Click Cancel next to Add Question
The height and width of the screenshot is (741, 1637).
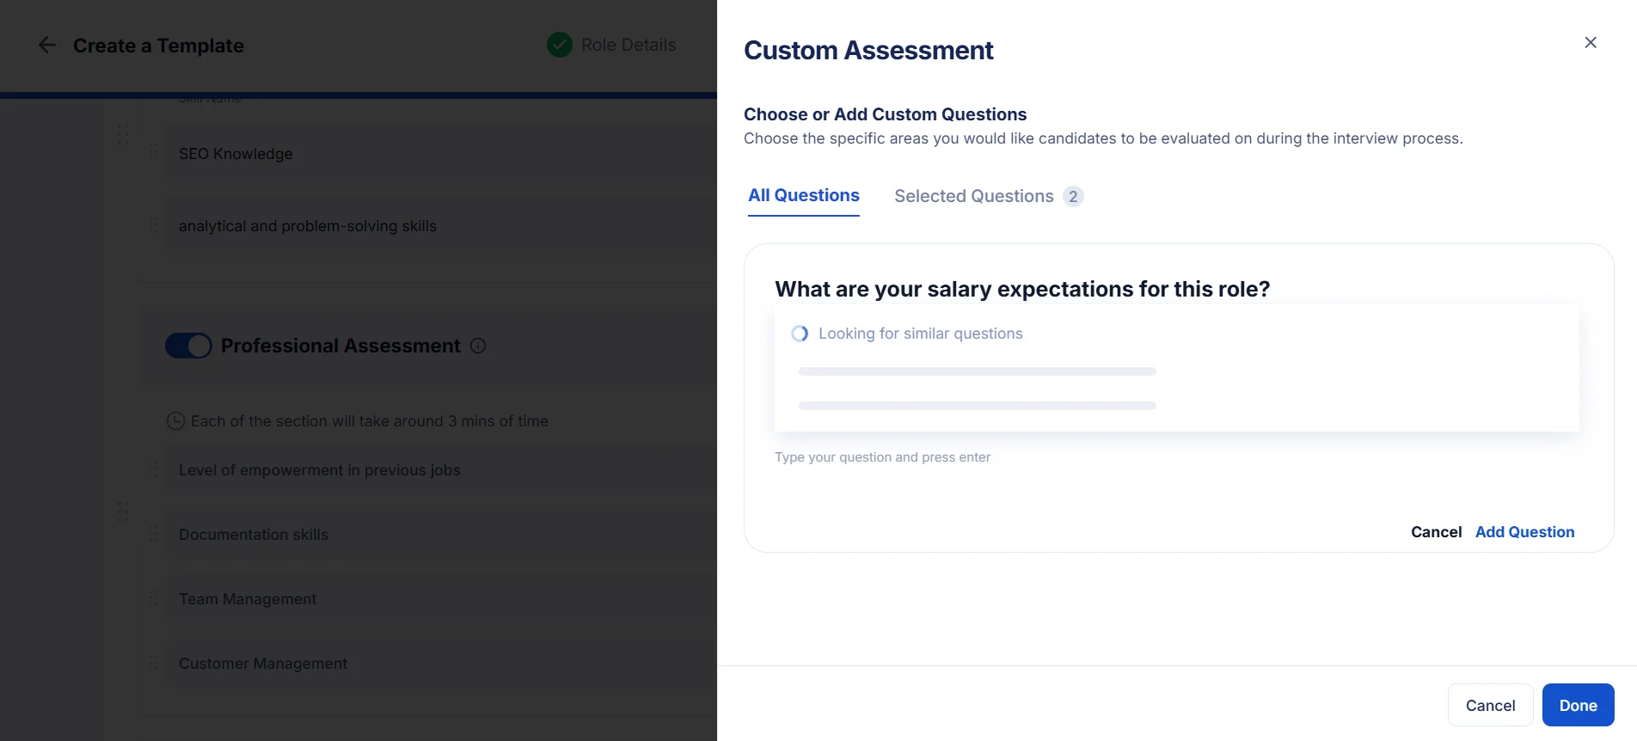1437,532
